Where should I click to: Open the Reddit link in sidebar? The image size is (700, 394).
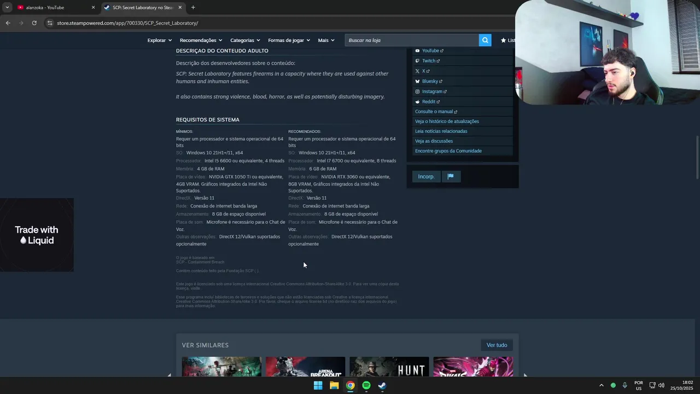coord(431,102)
